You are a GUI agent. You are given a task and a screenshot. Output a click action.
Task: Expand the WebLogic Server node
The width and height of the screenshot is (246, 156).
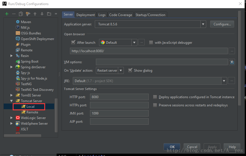click(12, 118)
